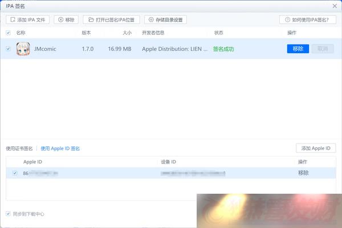Click Apple Distribution developer info cell
Viewport: 342px width, 228px height.
point(175,49)
